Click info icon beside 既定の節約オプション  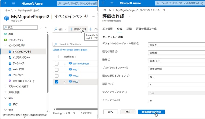pos(128,76)
